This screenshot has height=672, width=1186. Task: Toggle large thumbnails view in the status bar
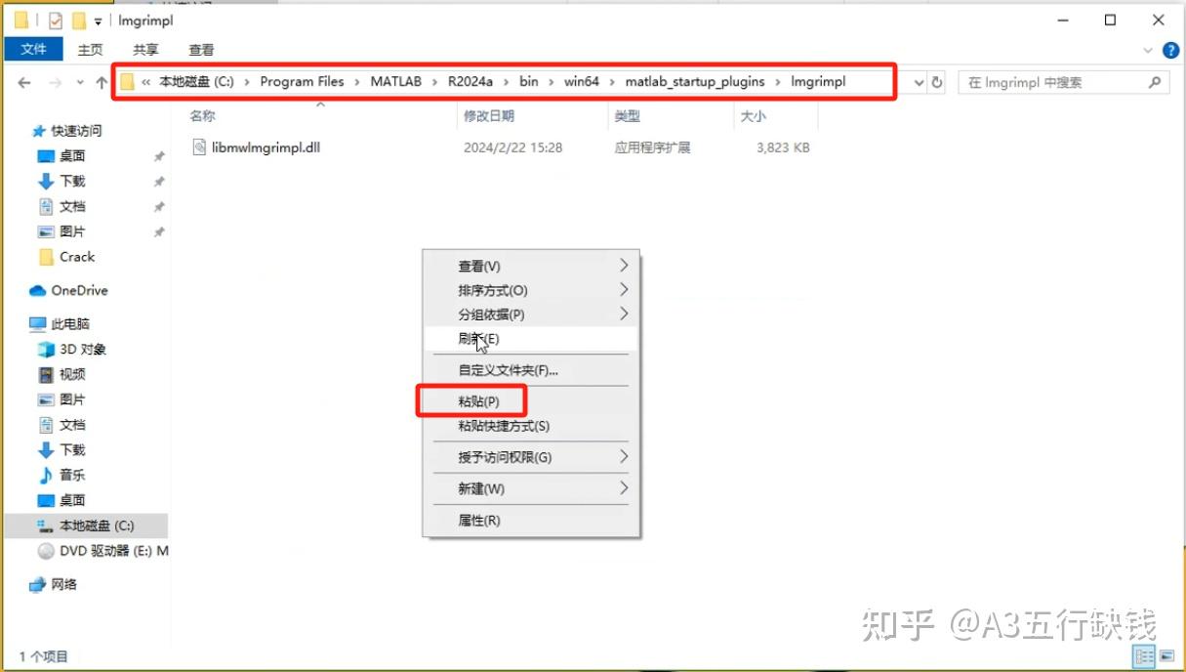click(1168, 655)
